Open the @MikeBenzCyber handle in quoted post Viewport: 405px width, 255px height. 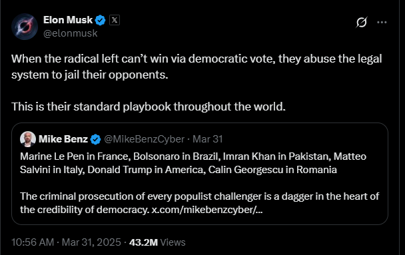[x=144, y=139]
